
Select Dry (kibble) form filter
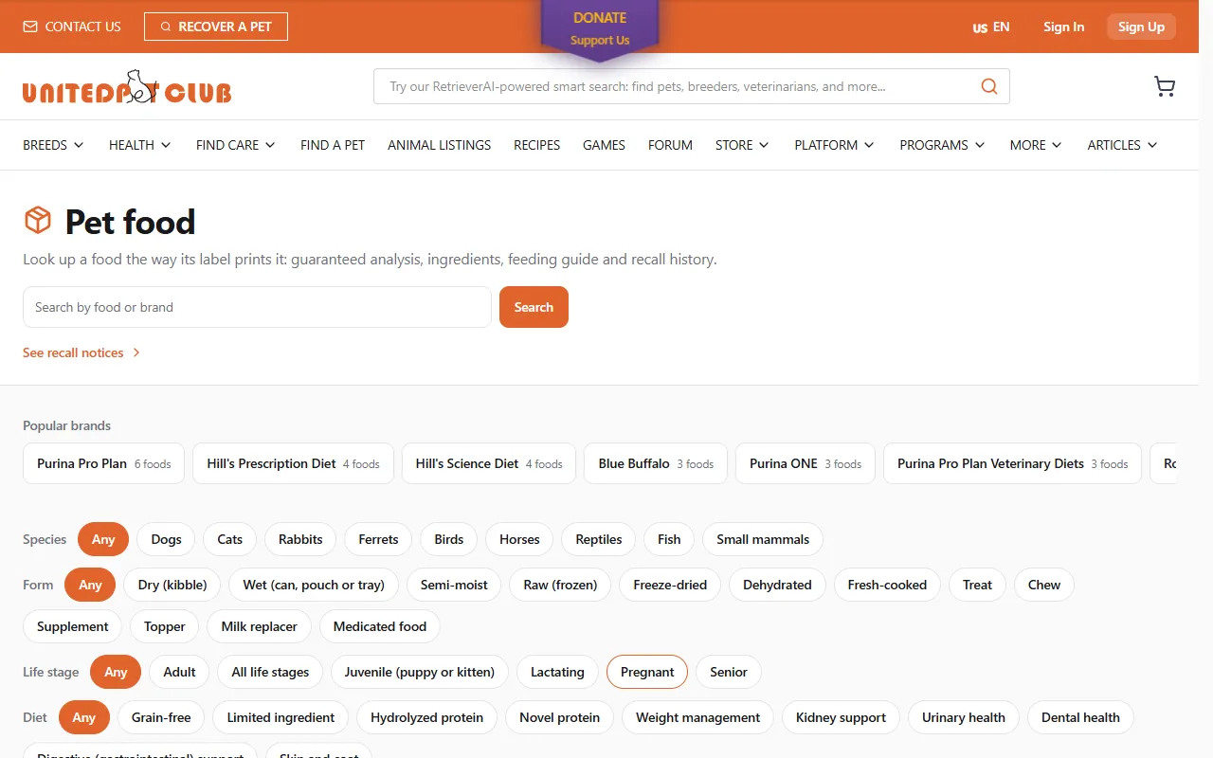tap(172, 585)
